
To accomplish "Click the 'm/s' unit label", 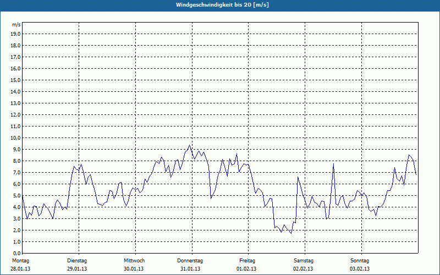I will coord(16,25).
